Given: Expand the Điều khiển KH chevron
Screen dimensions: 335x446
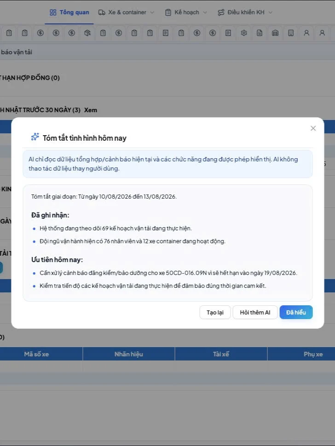Looking at the screenshot, I should [271, 12].
